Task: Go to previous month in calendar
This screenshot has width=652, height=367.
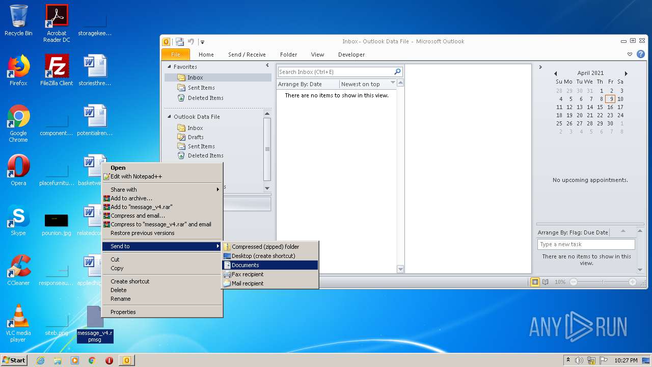Action: coord(556,73)
